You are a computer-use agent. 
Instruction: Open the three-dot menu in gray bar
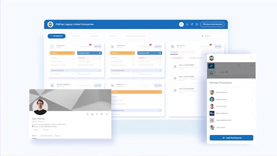(252, 66)
